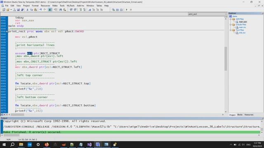Switch to the Resources tab in Explorer
264x148 pixels.
coord(249,115)
